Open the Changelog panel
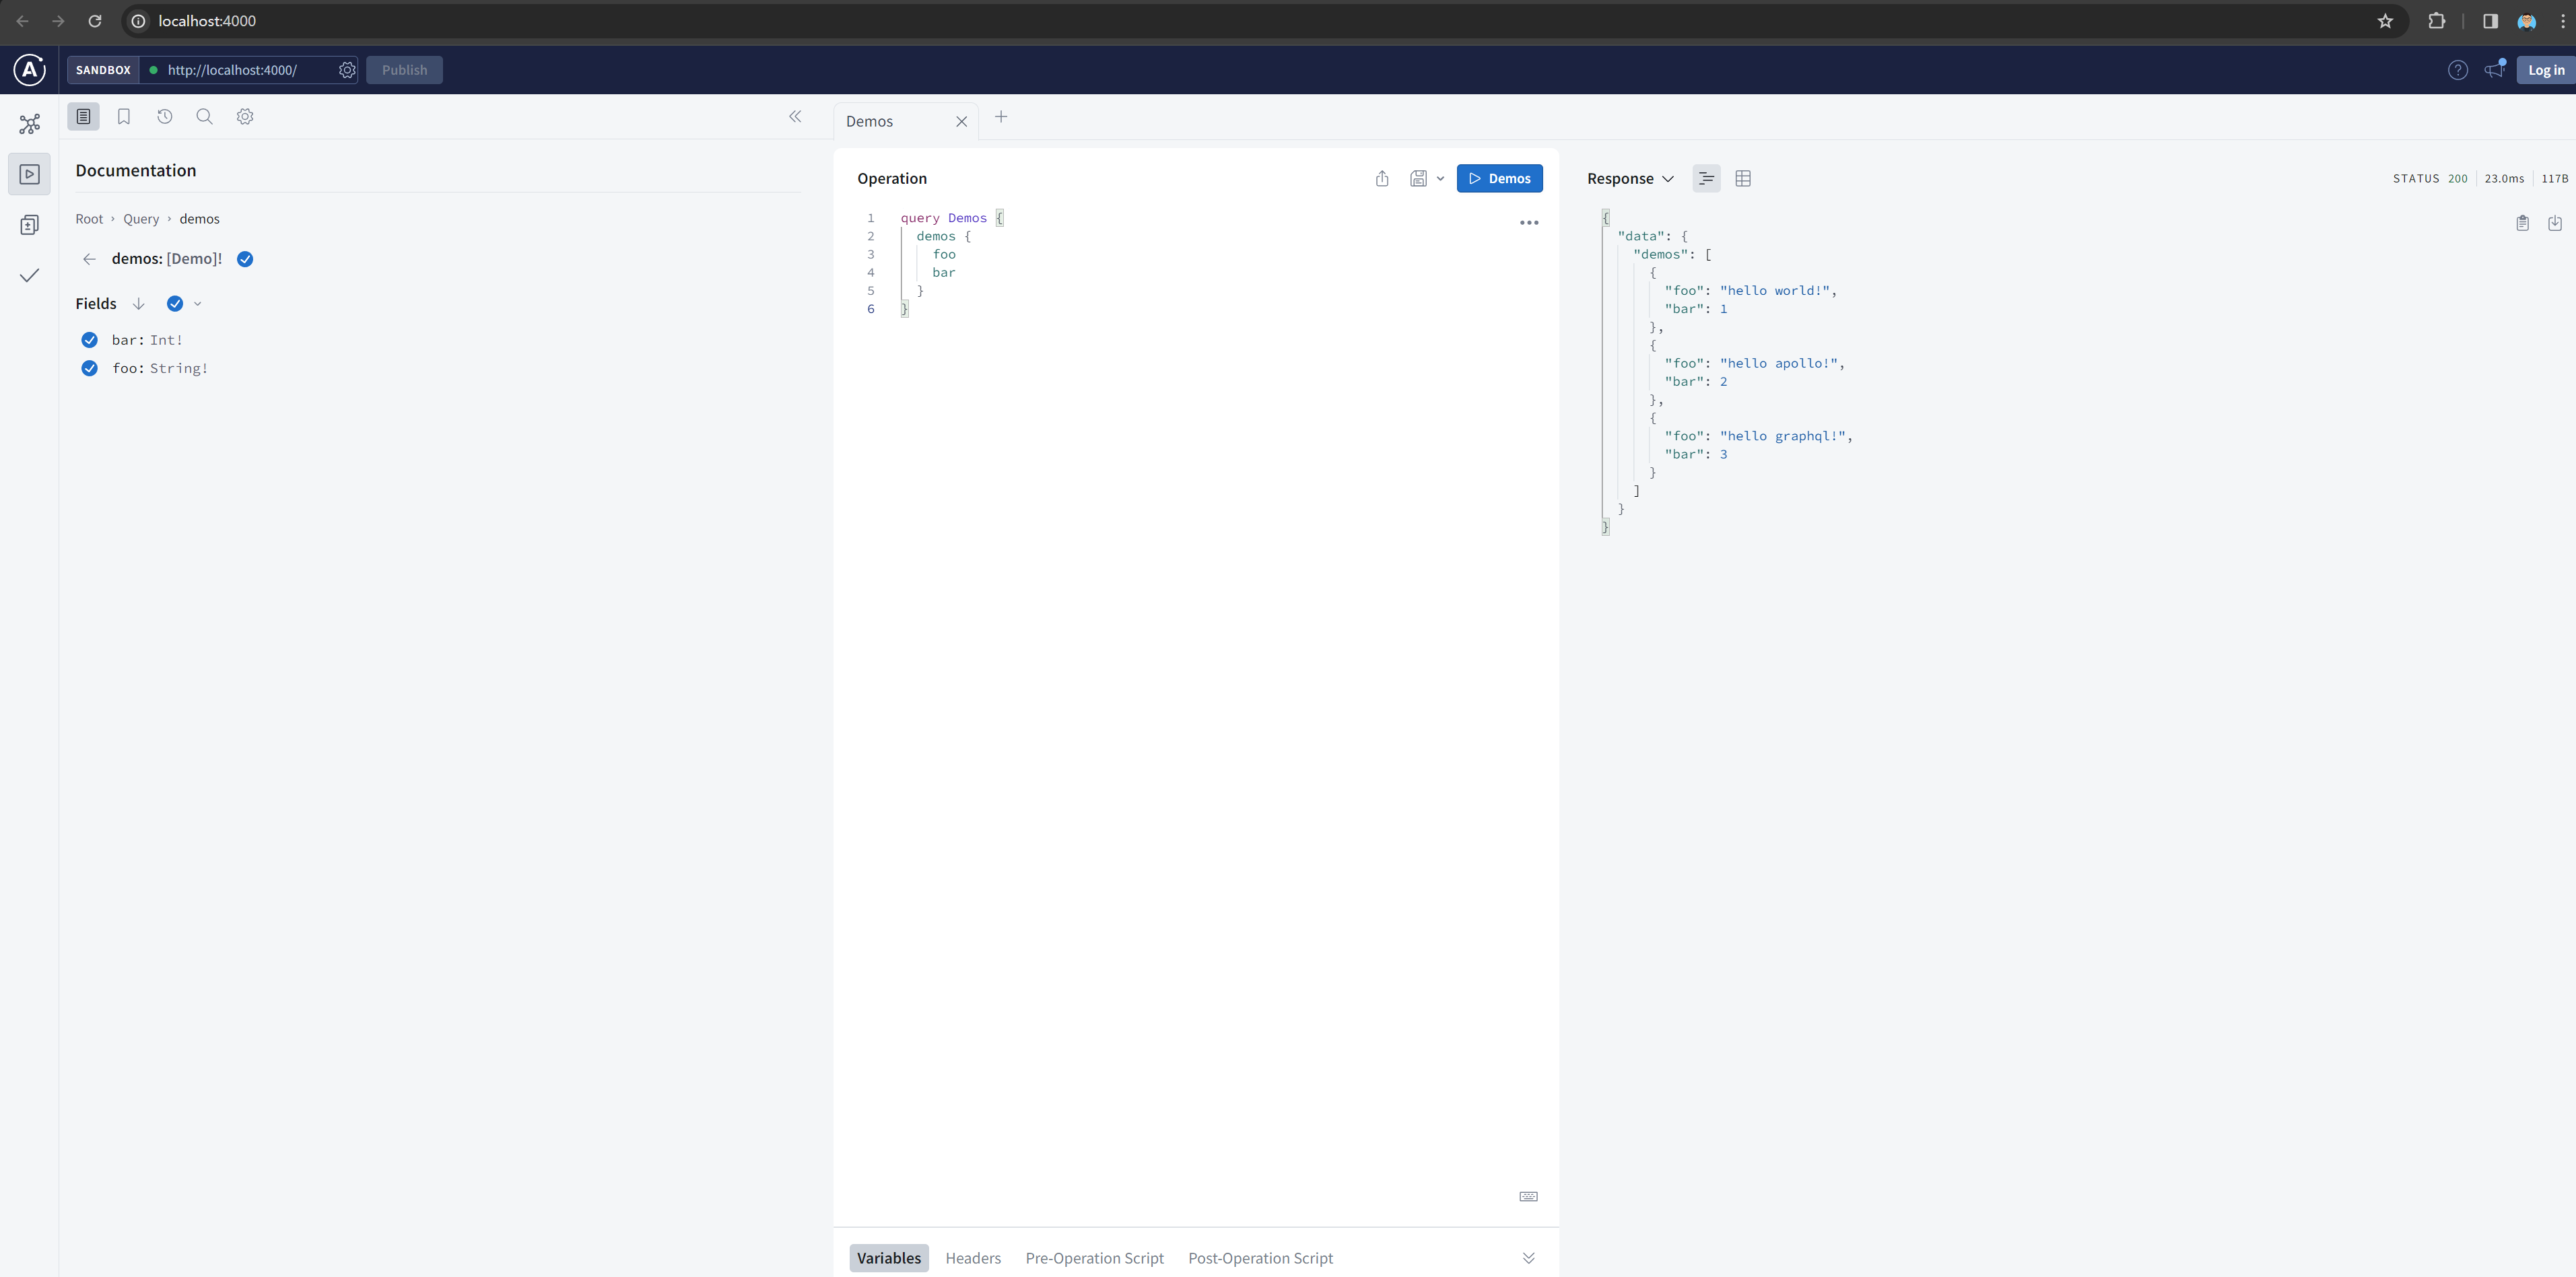Screen dimensions: 2576x1277 [x=29, y=224]
